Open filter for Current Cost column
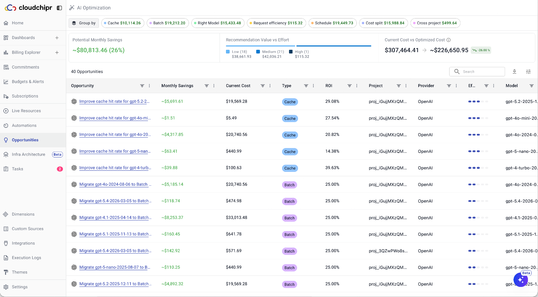538x297 pixels. 263,86
